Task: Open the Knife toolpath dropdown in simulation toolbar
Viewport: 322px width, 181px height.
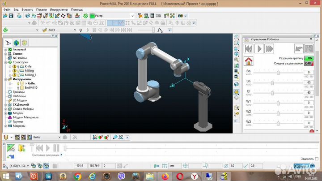Action: coord(75,30)
